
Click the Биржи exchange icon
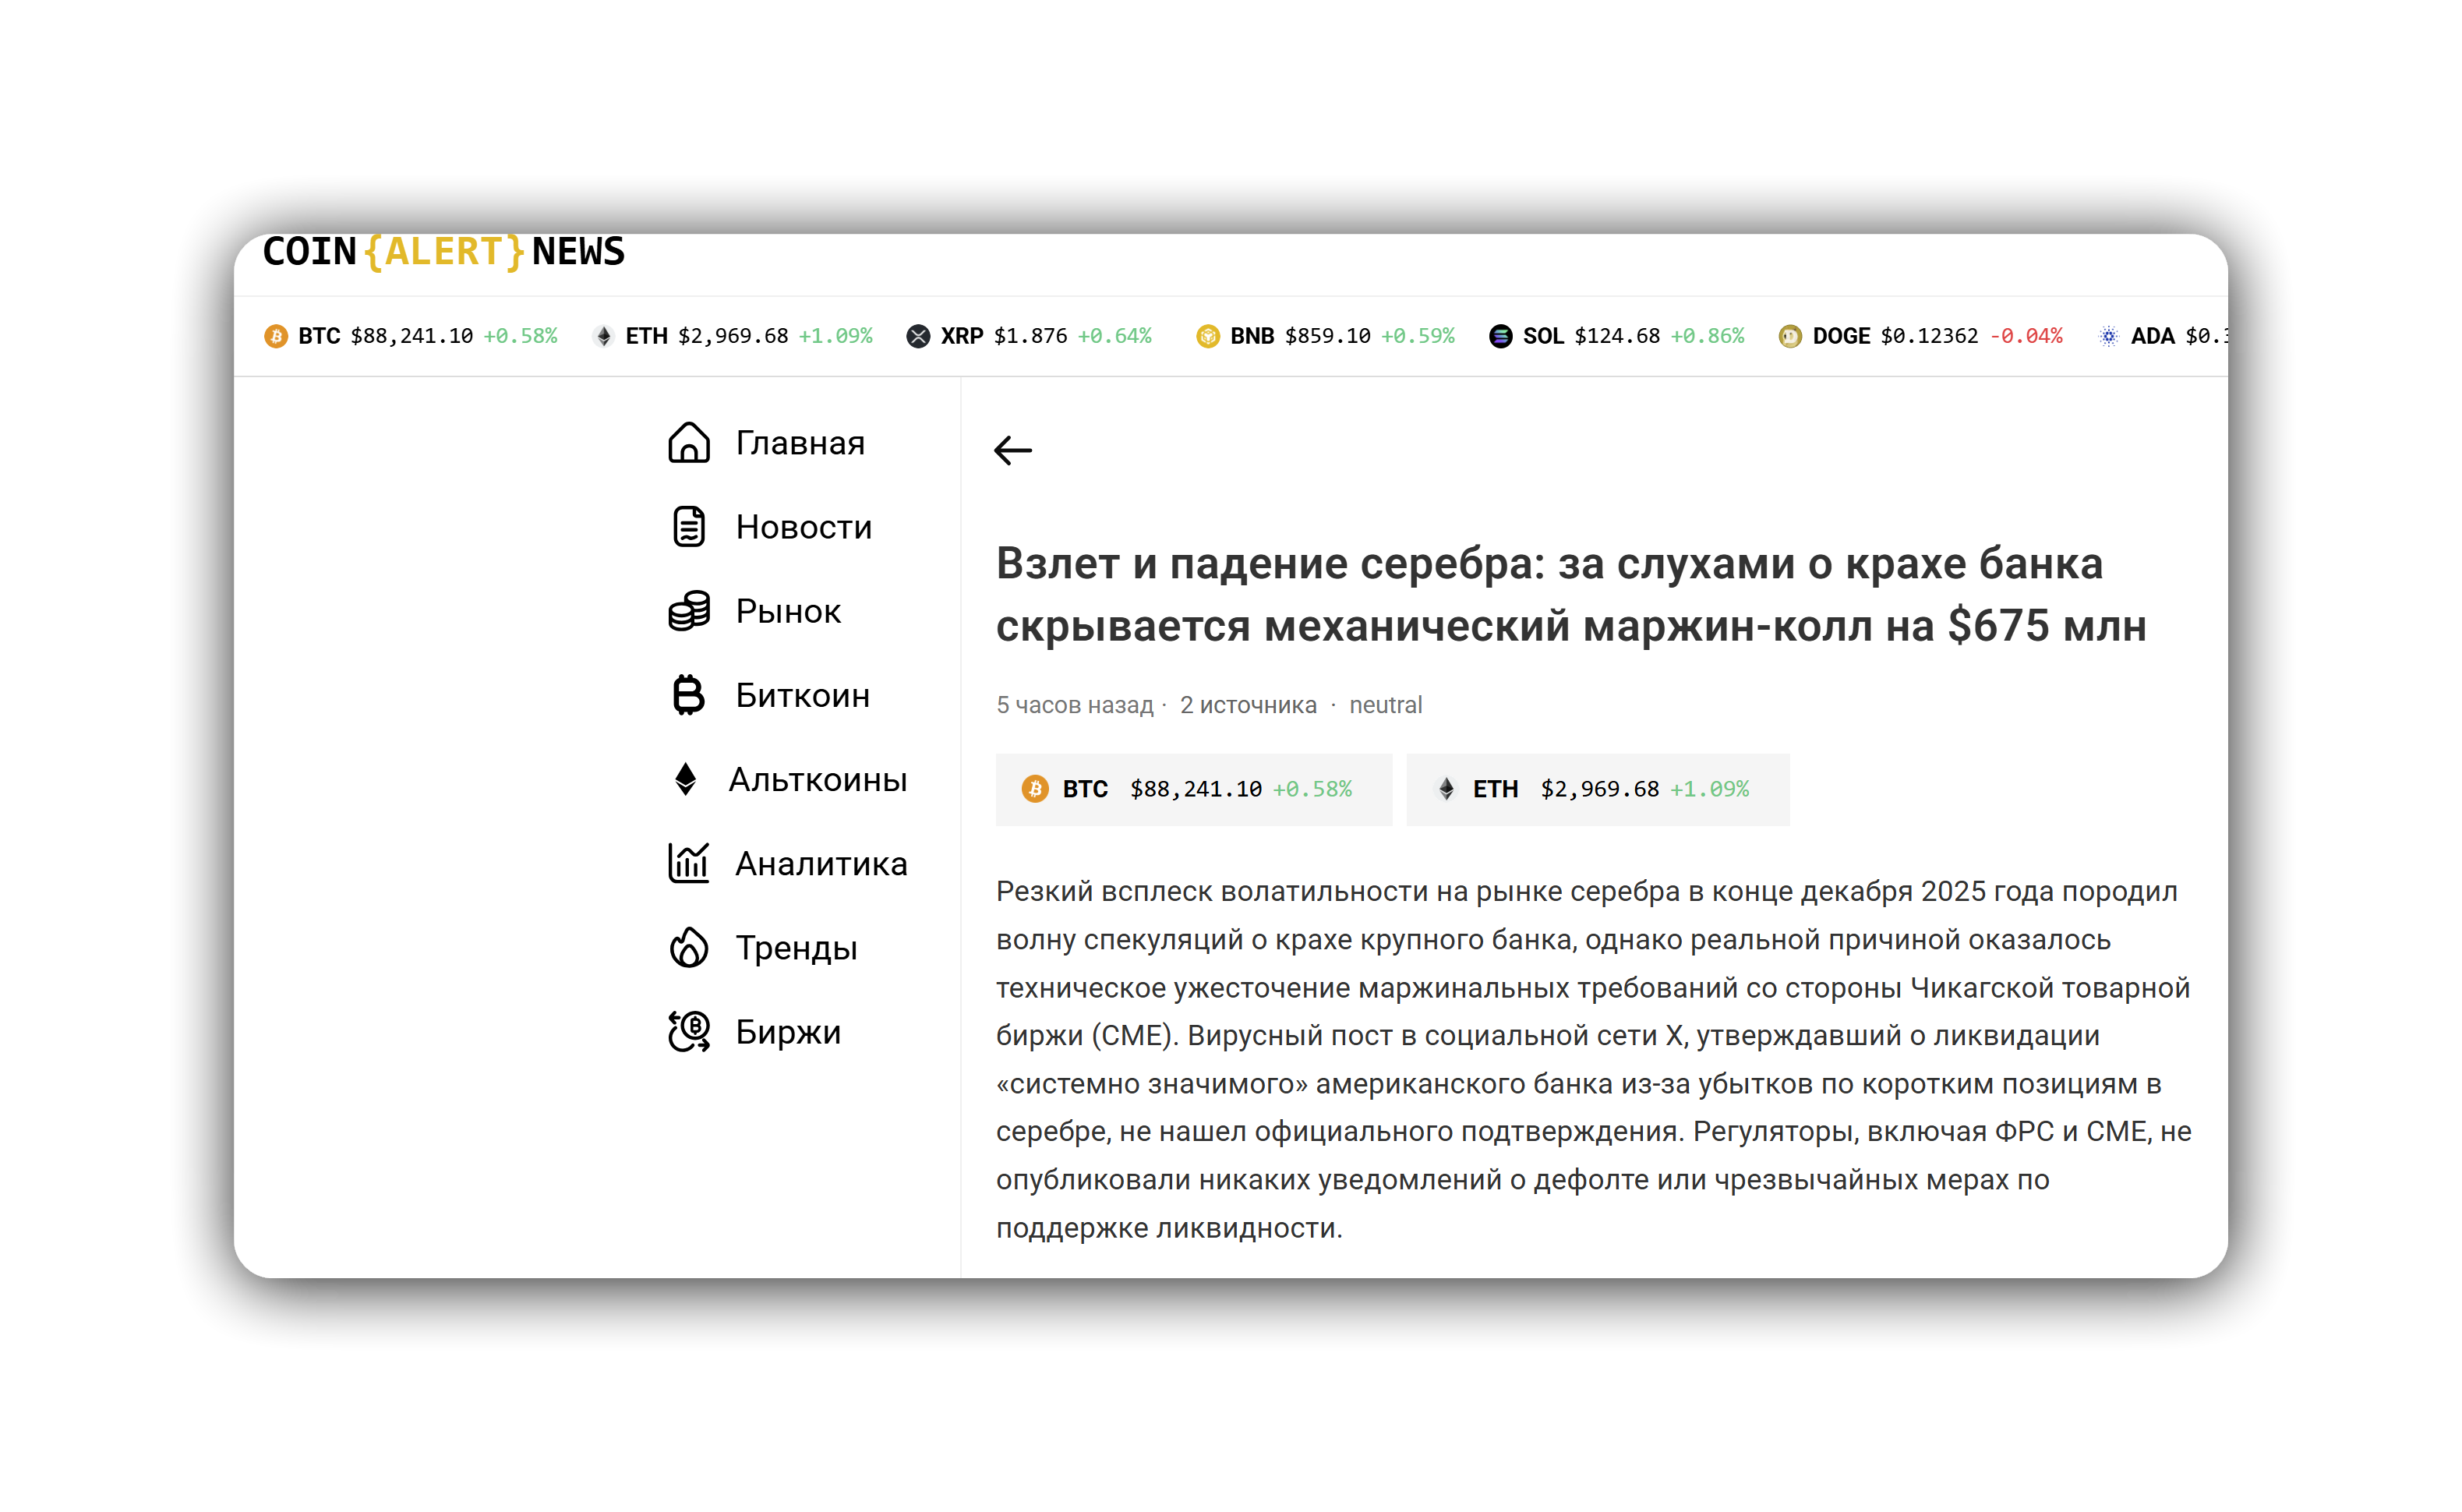pyautogui.click(x=688, y=1032)
